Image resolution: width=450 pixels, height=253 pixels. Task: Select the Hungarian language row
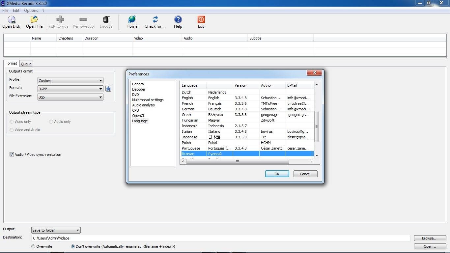(247, 120)
